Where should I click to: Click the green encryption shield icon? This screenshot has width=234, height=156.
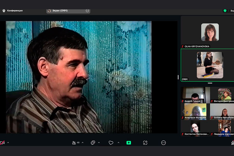pyautogui.click(x=225, y=11)
